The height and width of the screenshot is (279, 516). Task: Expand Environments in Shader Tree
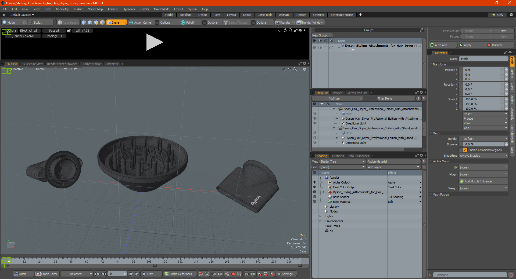coord(320,221)
